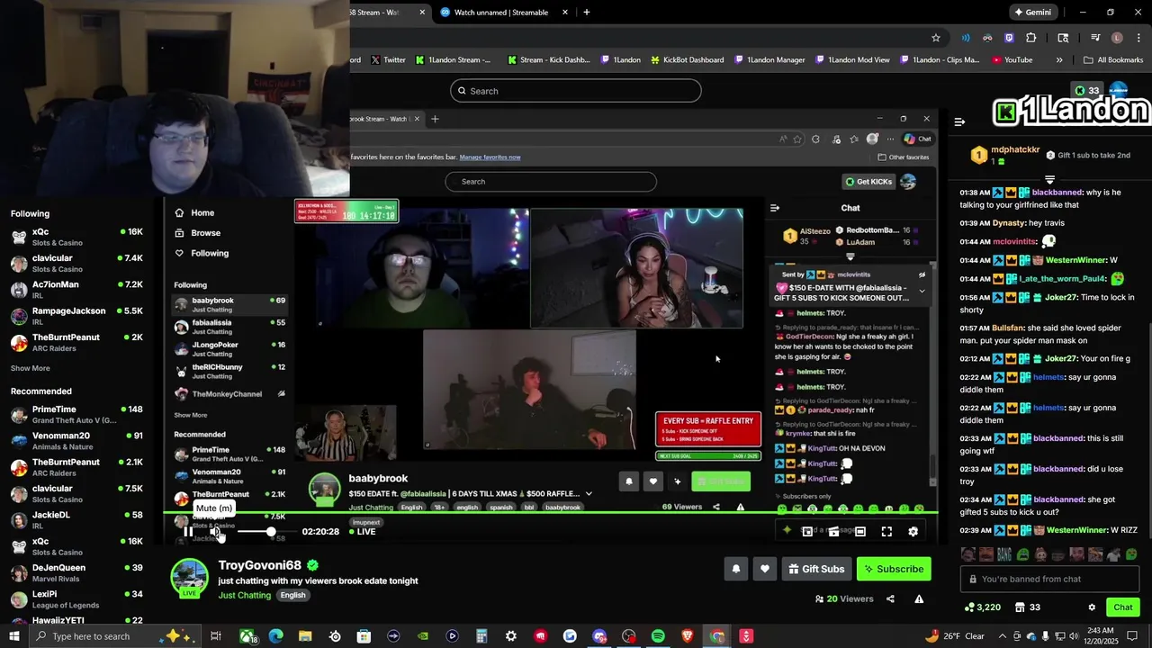Open All Bookmarks folder

1113,60
